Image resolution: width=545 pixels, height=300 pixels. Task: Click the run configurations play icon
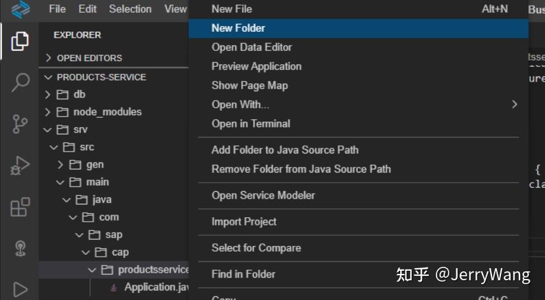[20, 289]
